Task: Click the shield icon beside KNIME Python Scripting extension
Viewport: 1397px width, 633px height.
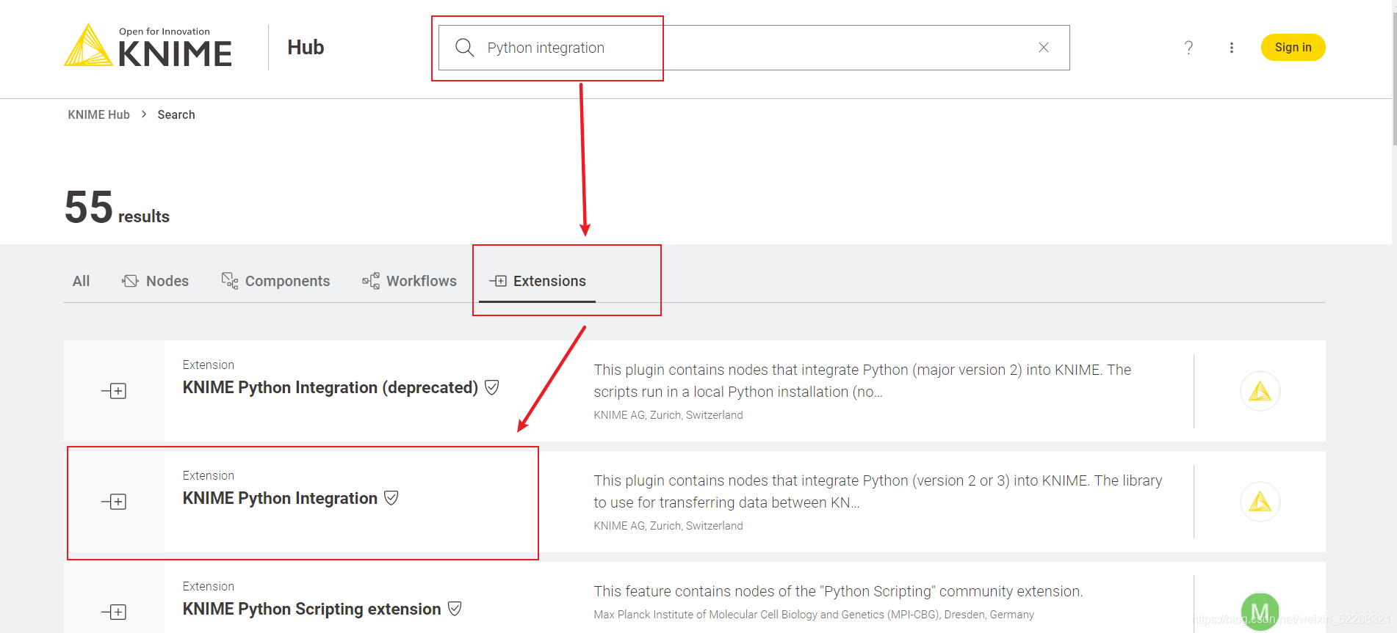Action: coord(454,608)
